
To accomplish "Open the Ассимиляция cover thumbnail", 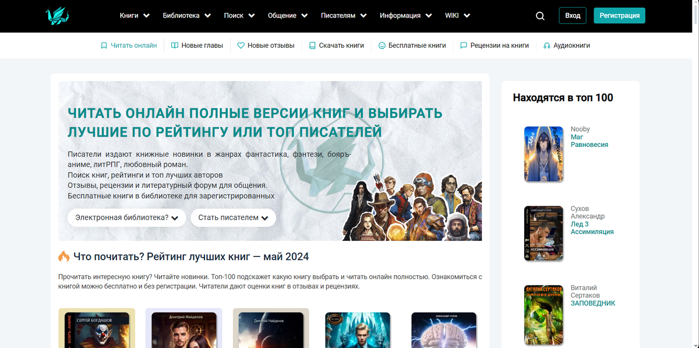I will point(543,233).
